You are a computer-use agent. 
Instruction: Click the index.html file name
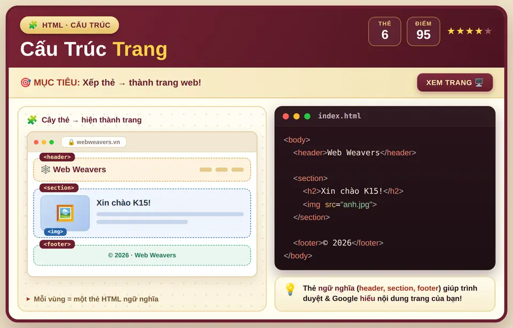(x=340, y=116)
